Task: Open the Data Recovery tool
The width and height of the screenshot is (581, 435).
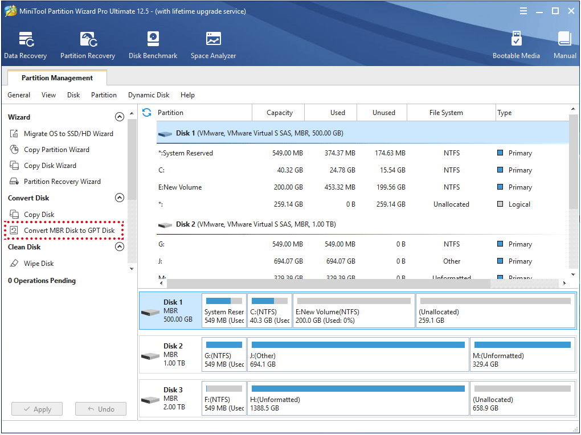Action: [x=25, y=45]
